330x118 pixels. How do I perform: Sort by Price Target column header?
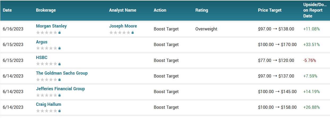click(x=269, y=10)
